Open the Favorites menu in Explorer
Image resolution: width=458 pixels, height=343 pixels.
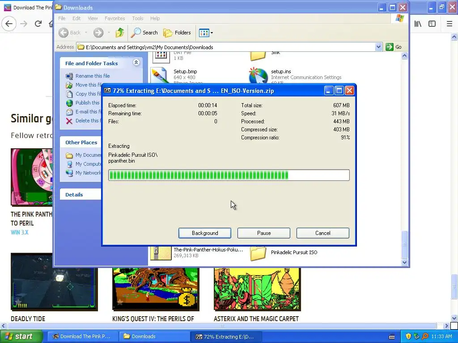pyautogui.click(x=115, y=18)
